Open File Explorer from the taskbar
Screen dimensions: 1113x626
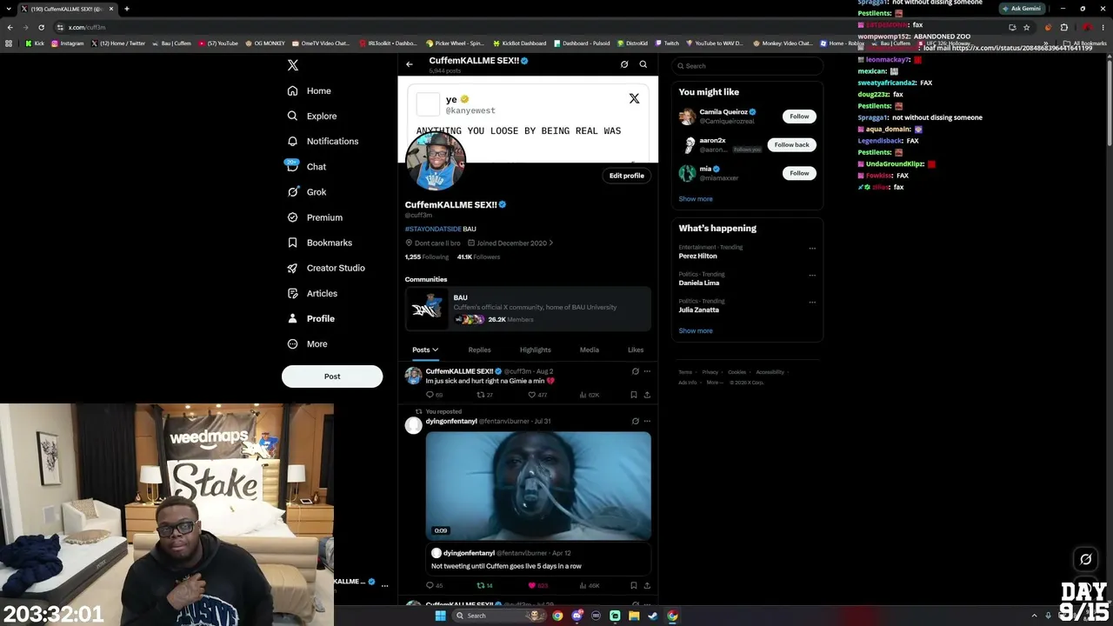click(x=634, y=616)
